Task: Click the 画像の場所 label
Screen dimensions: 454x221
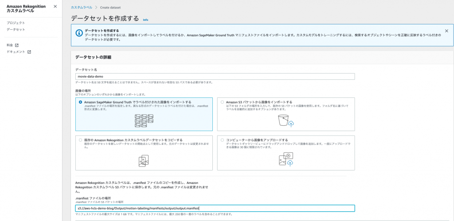Action: tap(82, 91)
